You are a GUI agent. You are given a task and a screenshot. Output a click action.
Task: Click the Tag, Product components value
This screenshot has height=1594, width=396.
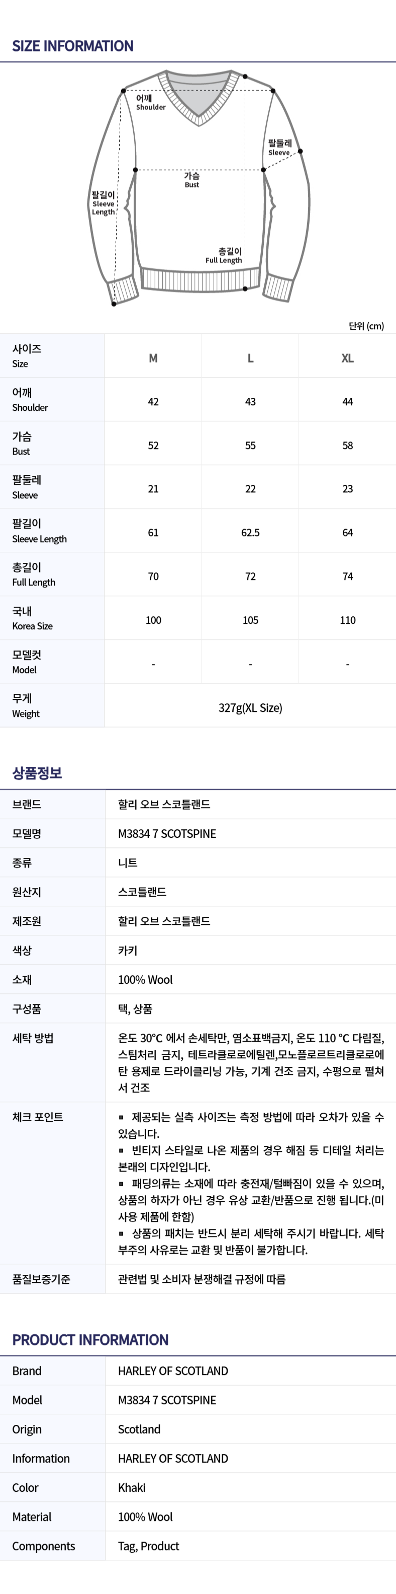tap(148, 1546)
